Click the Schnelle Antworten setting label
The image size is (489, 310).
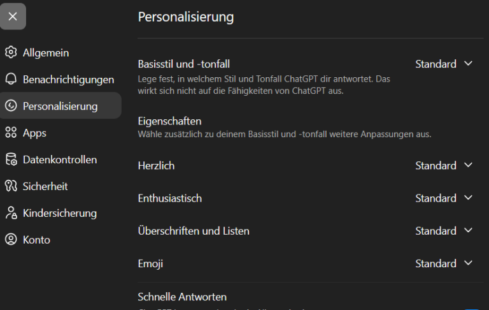pyautogui.click(x=182, y=297)
